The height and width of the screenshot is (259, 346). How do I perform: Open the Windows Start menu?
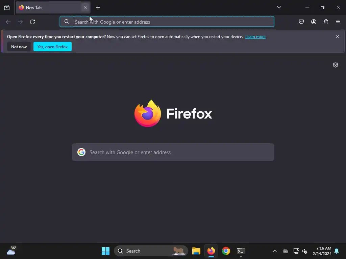[x=105, y=251]
